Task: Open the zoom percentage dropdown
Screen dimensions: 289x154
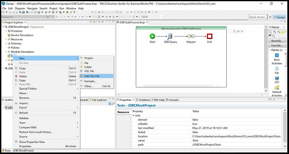Action: point(162,17)
